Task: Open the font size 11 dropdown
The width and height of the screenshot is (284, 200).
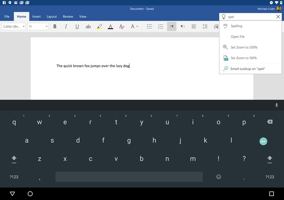Action: 38,27
